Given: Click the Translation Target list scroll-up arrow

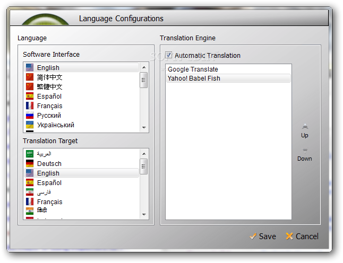Looking at the screenshot, I should tap(144, 154).
